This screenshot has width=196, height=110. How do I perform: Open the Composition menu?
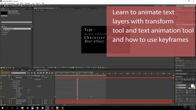11,3
